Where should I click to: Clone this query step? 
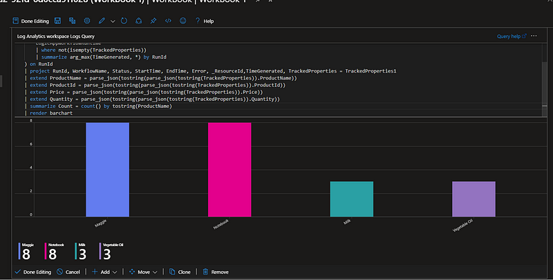[180, 272]
